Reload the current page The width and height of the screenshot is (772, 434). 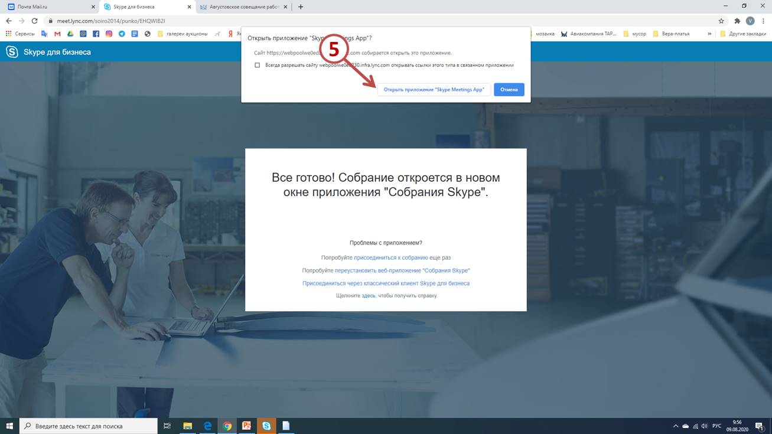[x=34, y=21]
